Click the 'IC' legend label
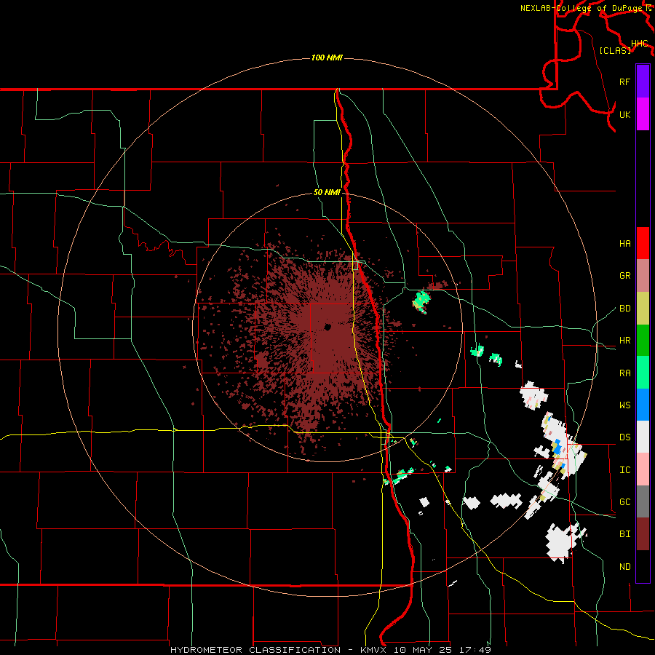The height and width of the screenshot is (655, 655). [x=624, y=470]
